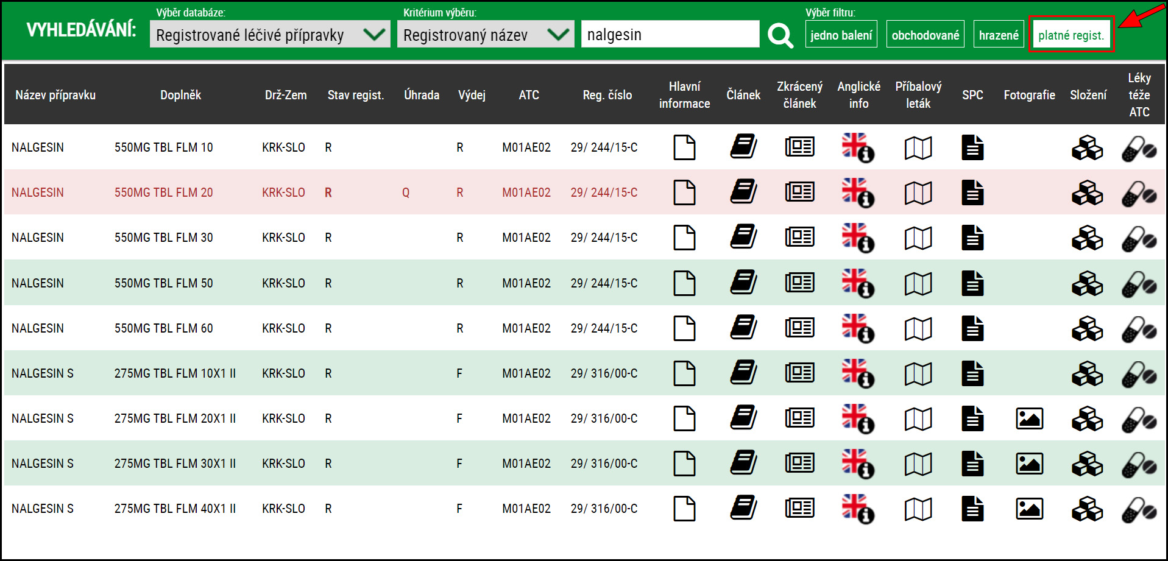Click the 'Doplněk' column header
The height and width of the screenshot is (561, 1168).
pos(180,95)
